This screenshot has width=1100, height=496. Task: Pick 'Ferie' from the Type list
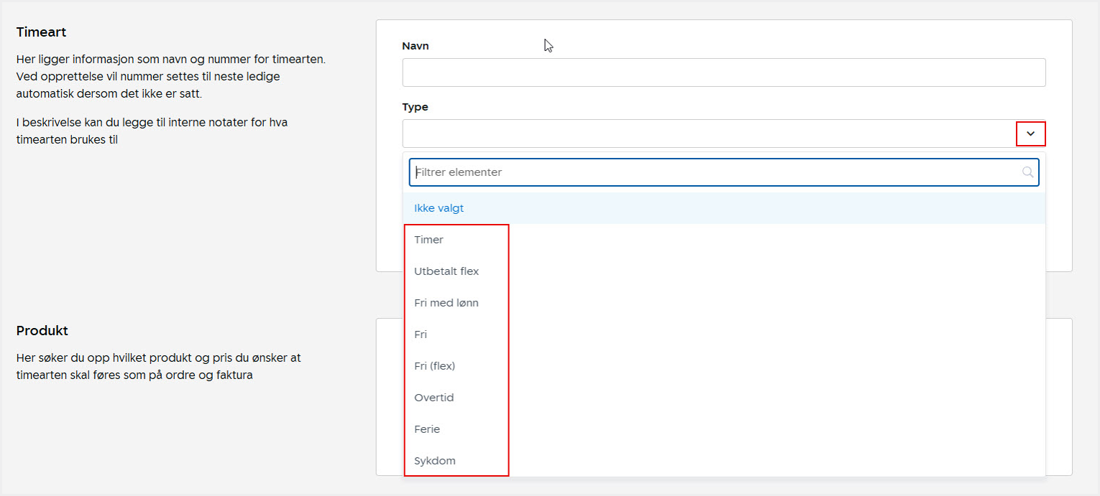(427, 429)
